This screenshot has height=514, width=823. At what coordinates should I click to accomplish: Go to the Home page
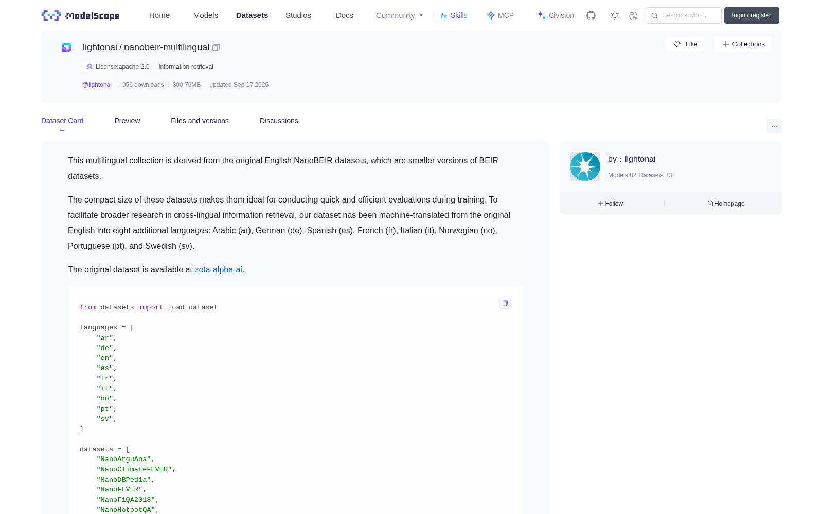pos(159,15)
